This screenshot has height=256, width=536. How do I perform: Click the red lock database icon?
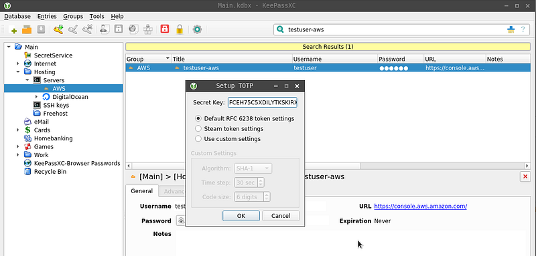(x=165, y=29)
